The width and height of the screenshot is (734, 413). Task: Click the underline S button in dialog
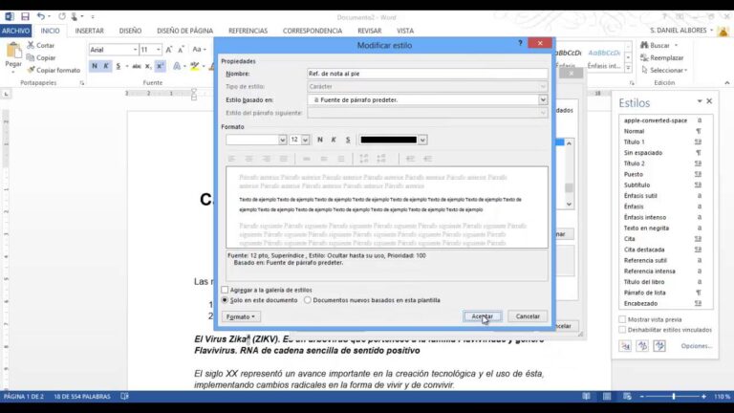(x=348, y=140)
